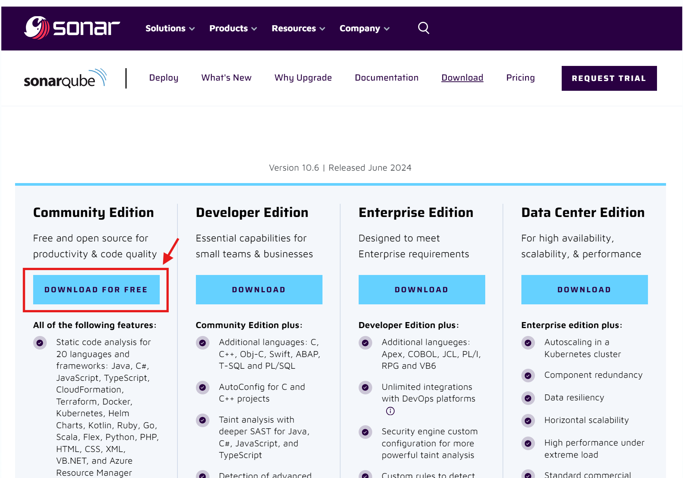Image resolution: width=683 pixels, height=478 pixels.
Task: Select the Download nav item
Action: coord(462,78)
